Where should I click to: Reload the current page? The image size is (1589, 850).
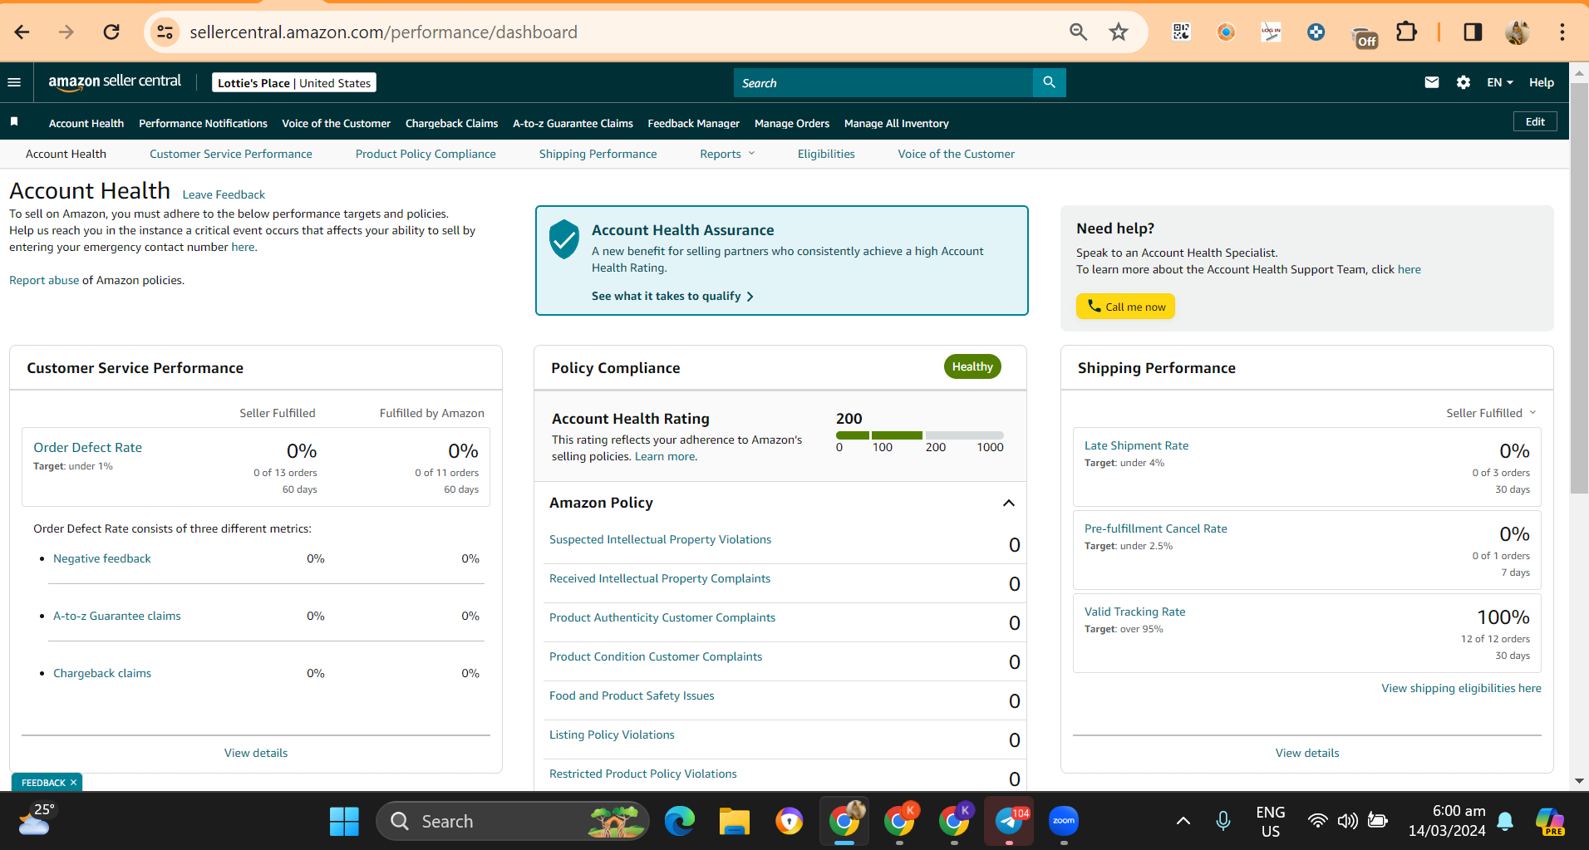pyautogui.click(x=111, y=32)
